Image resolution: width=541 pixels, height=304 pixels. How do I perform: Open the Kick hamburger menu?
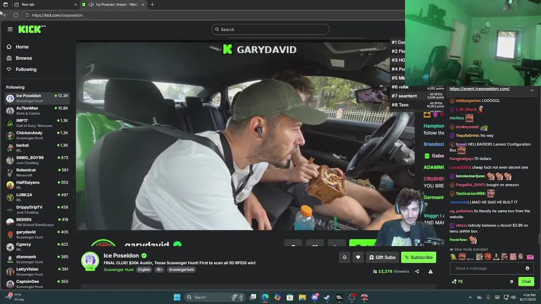(x=10, y=29)
